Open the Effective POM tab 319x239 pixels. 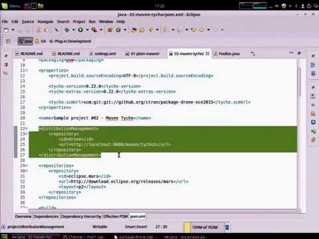116,216
